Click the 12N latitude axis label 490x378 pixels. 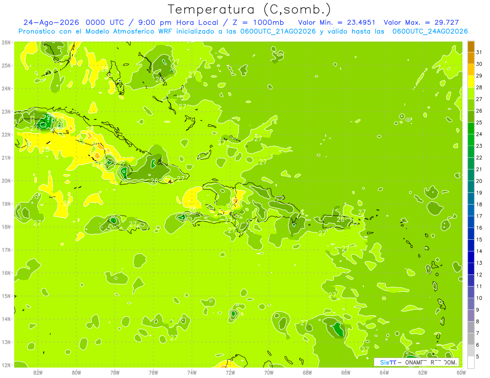pyautogui.click(x=6, y=365)
